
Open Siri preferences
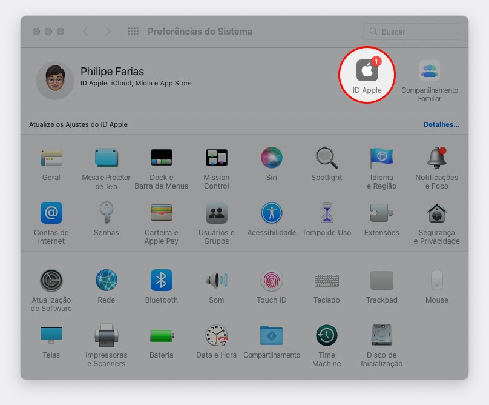coord(272,158)
